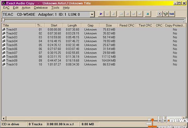Click the Test CRC column header
This screenshot has width=188, height=128.
[x=145, y=25]
